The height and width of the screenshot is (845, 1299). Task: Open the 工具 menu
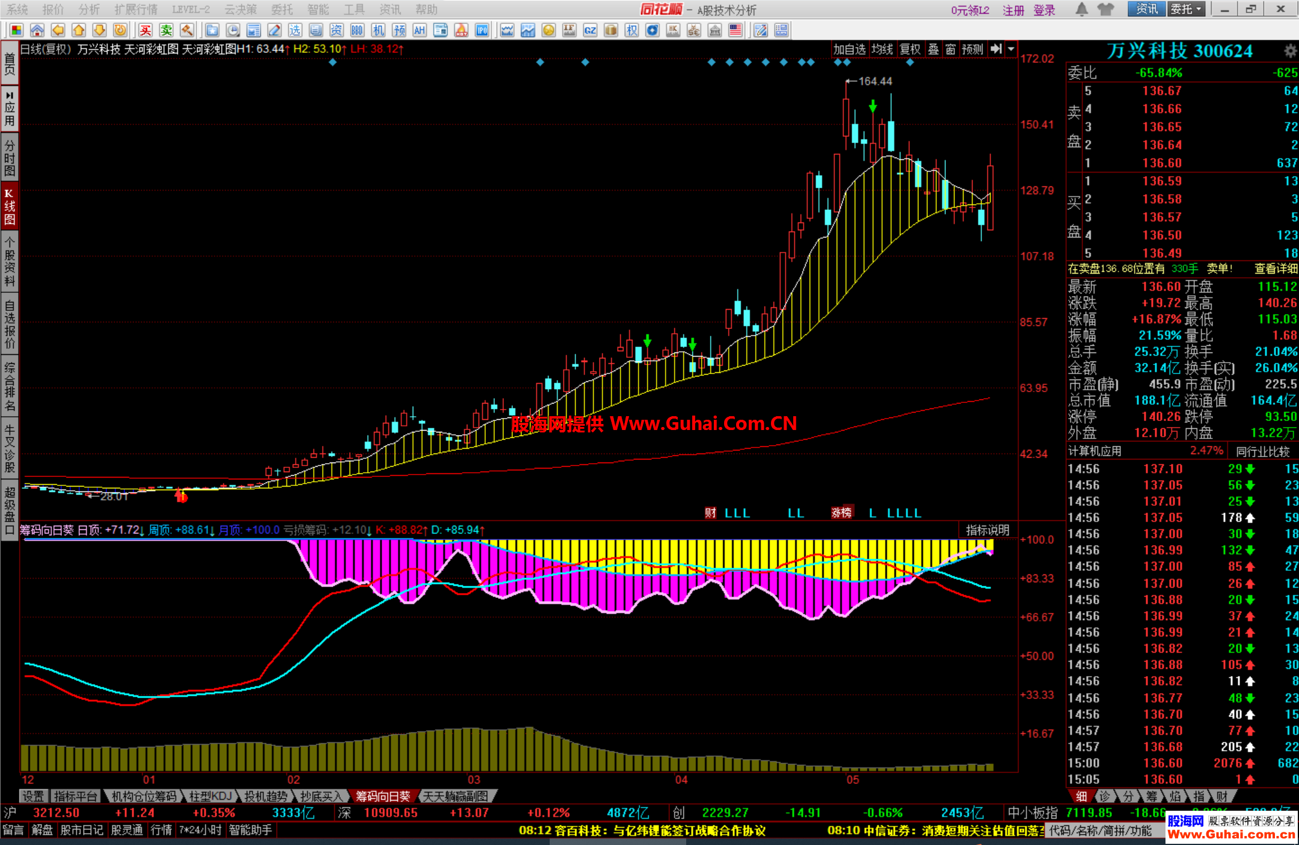(354, 10)
